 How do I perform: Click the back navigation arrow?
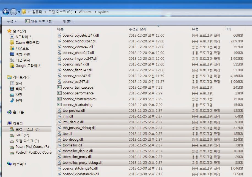click(x=6, y=12)
